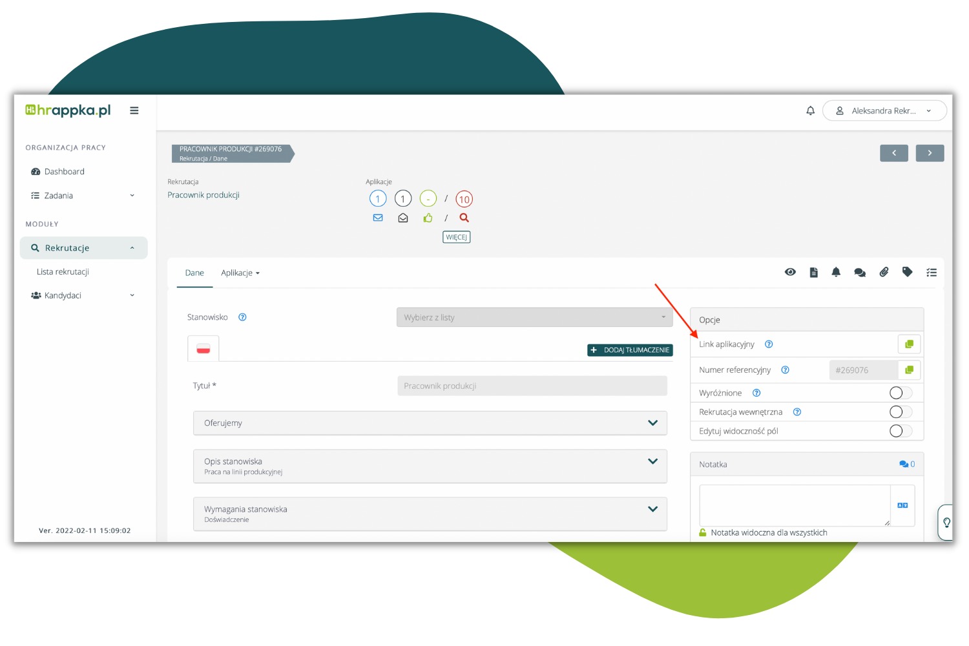Open the Stanowisko 'Wybierz z listy' dropdown
This screenshot has height=646, width=969.
coord(534,318)
